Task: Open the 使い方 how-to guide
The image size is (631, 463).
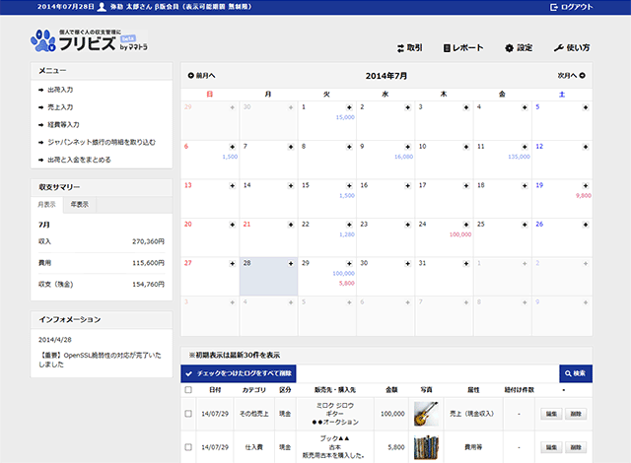Action: pos(572,47)
